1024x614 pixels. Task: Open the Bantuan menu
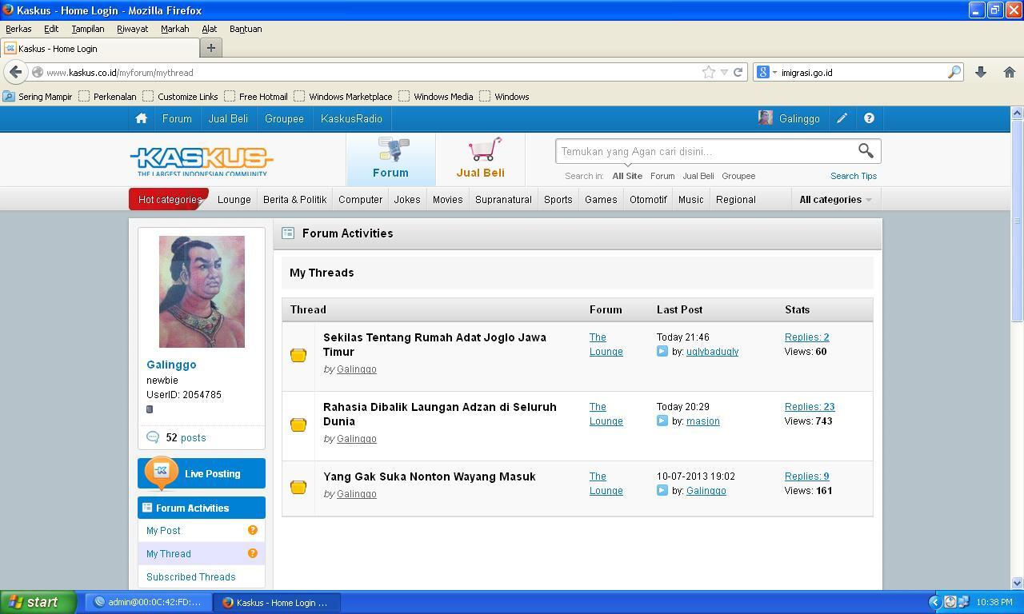pyautogui.click(x=246, y=29)
